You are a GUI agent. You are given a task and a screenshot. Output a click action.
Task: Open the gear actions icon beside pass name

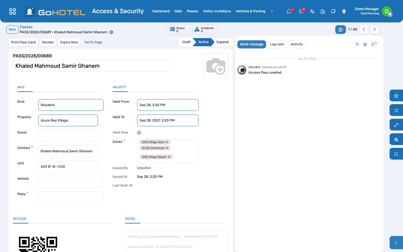pyautogui.click(x=111, y=32)
